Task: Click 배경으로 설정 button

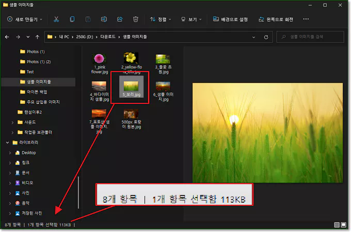Action: coord(230,20)
